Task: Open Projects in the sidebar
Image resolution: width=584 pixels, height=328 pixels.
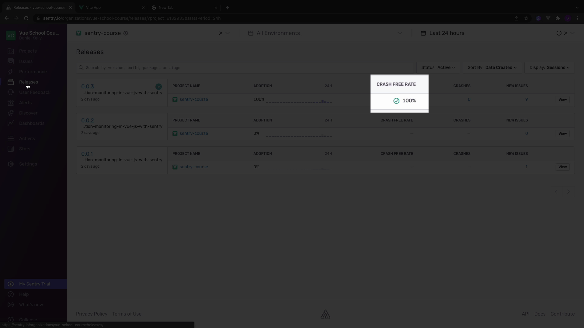Action: click(x=28, y=51)
